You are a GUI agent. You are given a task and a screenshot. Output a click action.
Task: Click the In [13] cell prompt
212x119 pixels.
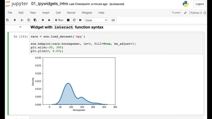point(21,37)
